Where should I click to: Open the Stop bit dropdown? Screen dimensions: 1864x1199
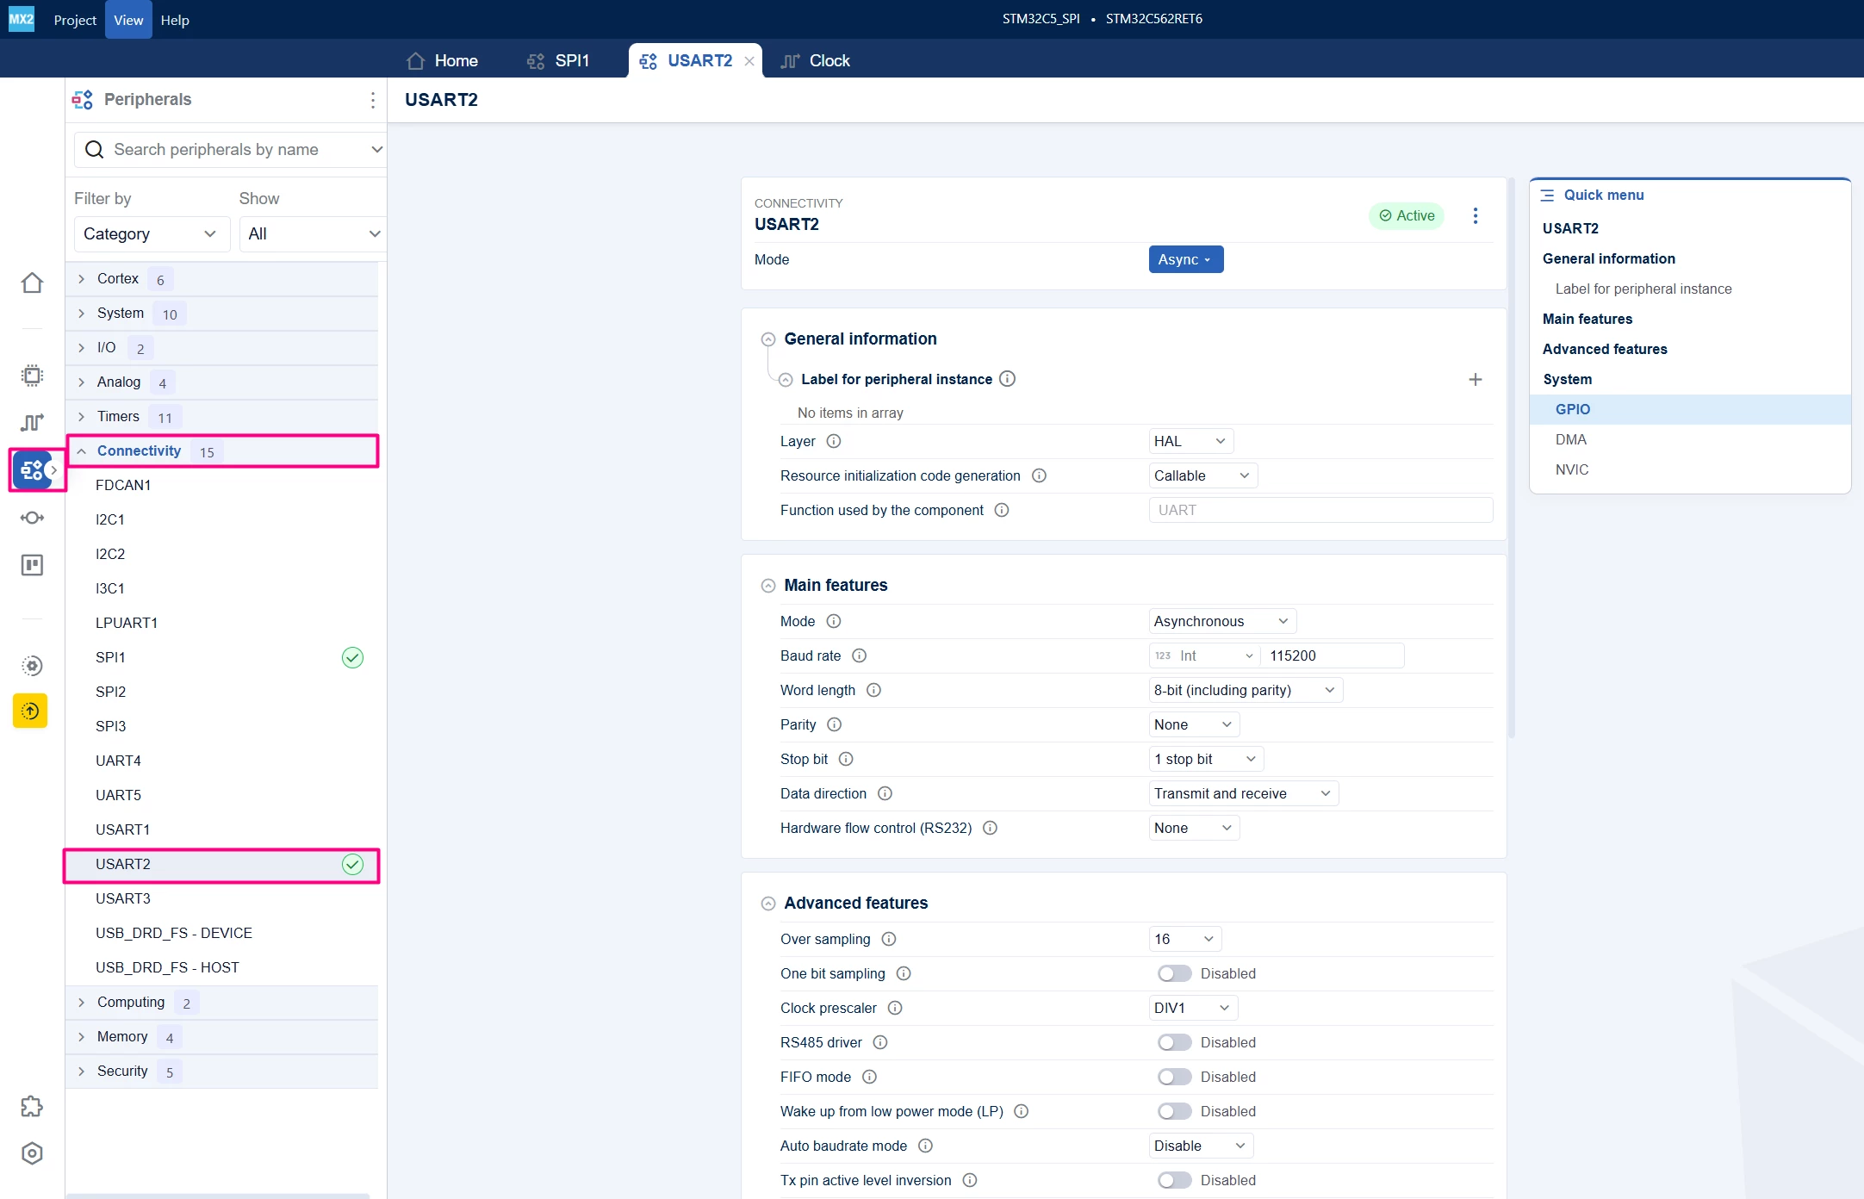click(1206, 759)
